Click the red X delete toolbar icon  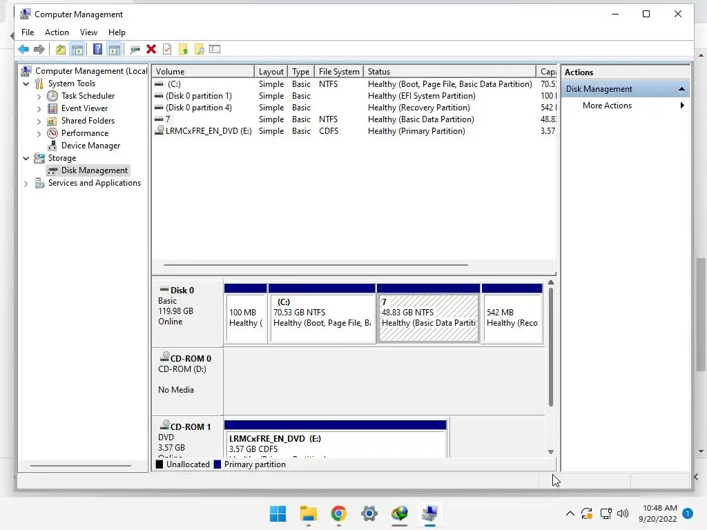151,49
